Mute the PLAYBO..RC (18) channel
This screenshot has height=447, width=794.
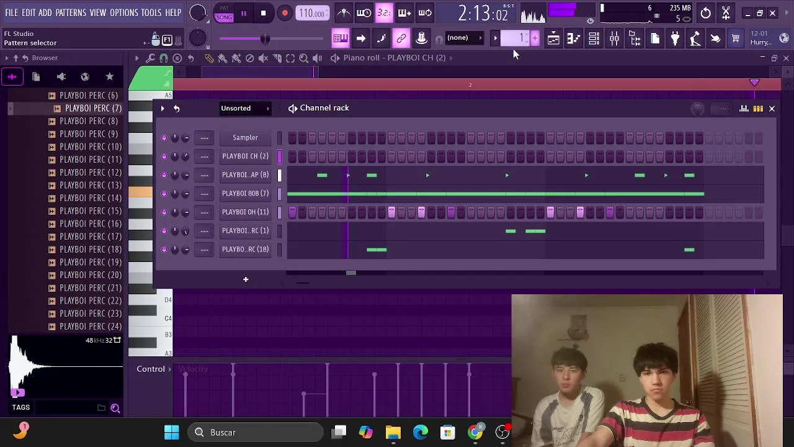(164, 250)
